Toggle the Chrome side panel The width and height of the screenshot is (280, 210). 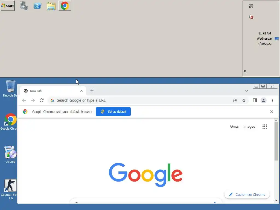click(255, 100)
